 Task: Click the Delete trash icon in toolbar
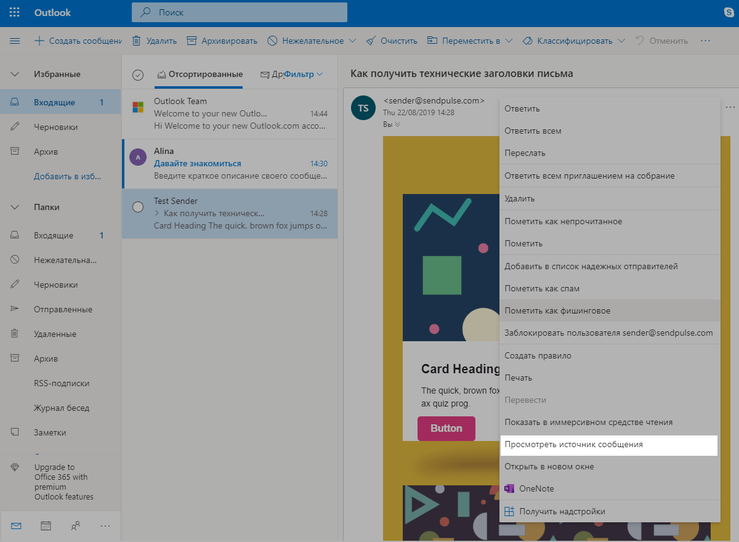[x=137, y=41]
